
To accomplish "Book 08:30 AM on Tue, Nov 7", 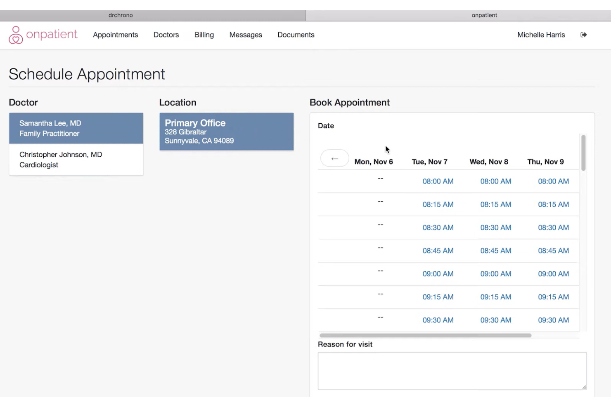I will click(x=438, y=228).
